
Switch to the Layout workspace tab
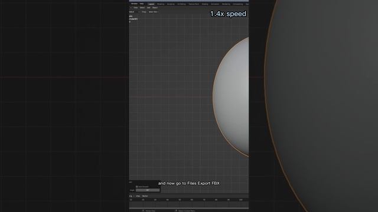[151, 4]
